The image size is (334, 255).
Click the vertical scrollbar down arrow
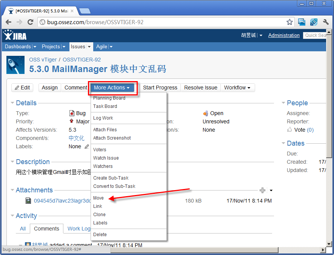coord(329,244)
